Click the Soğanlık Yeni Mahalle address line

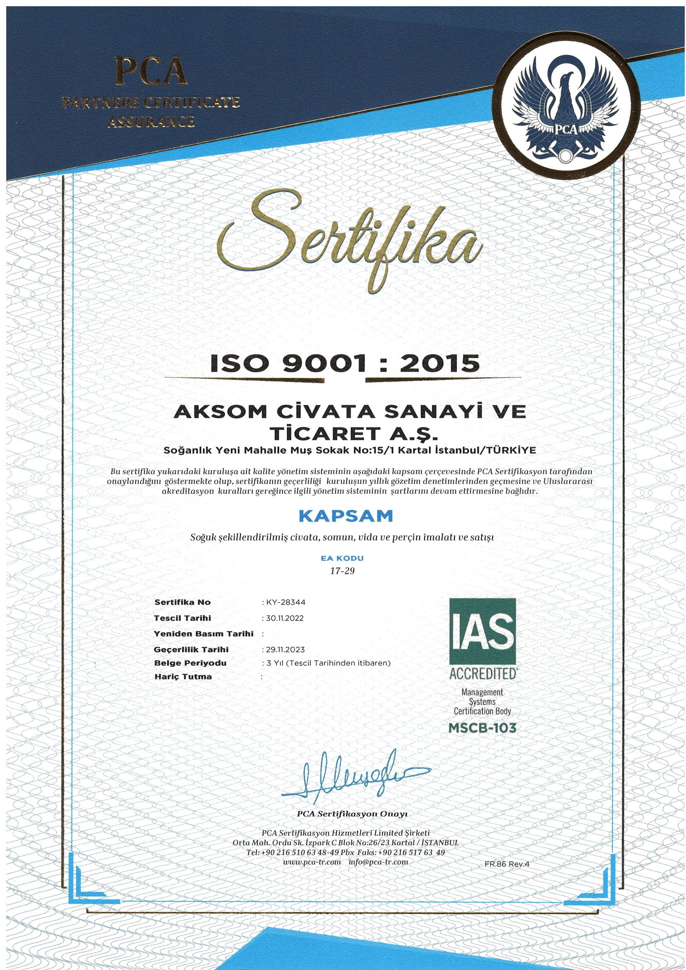click(x=349, y=451)
